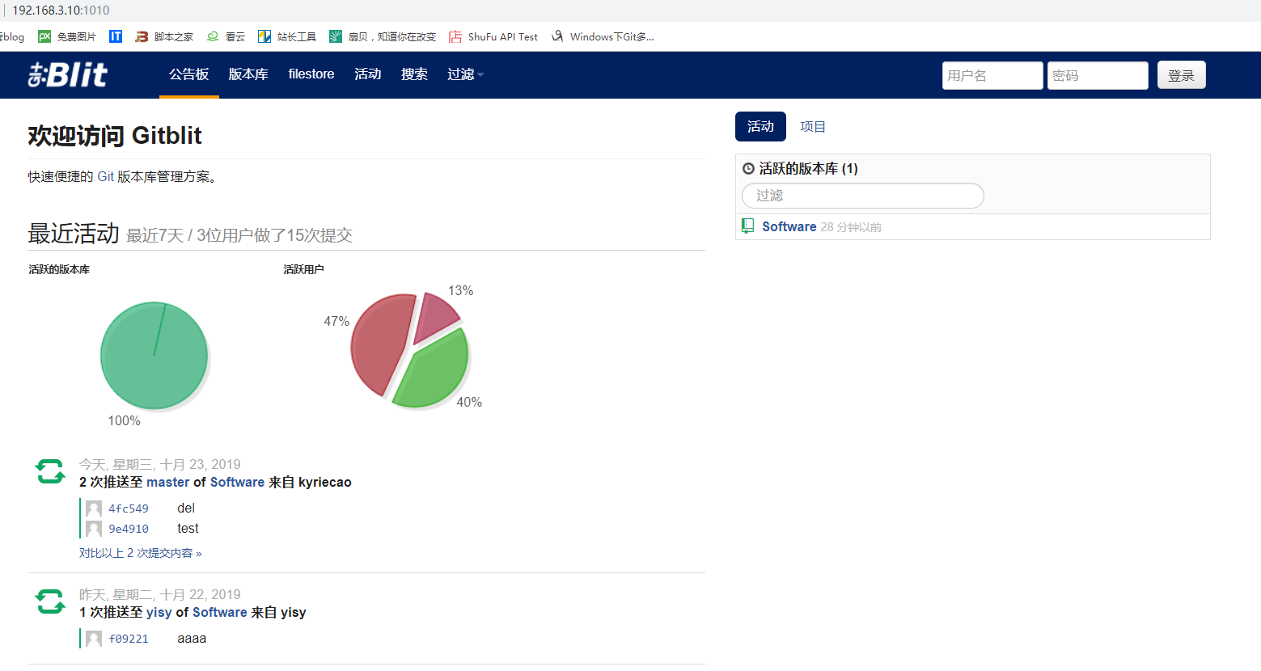The width and height of the screenshot is (1261, 671).
Task: Open commit 9e4910
Action: [129, 529]
